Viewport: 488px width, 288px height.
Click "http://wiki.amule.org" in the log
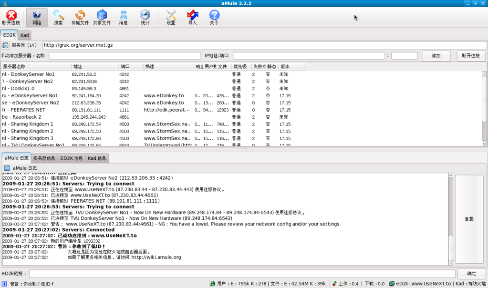[156, 257]
